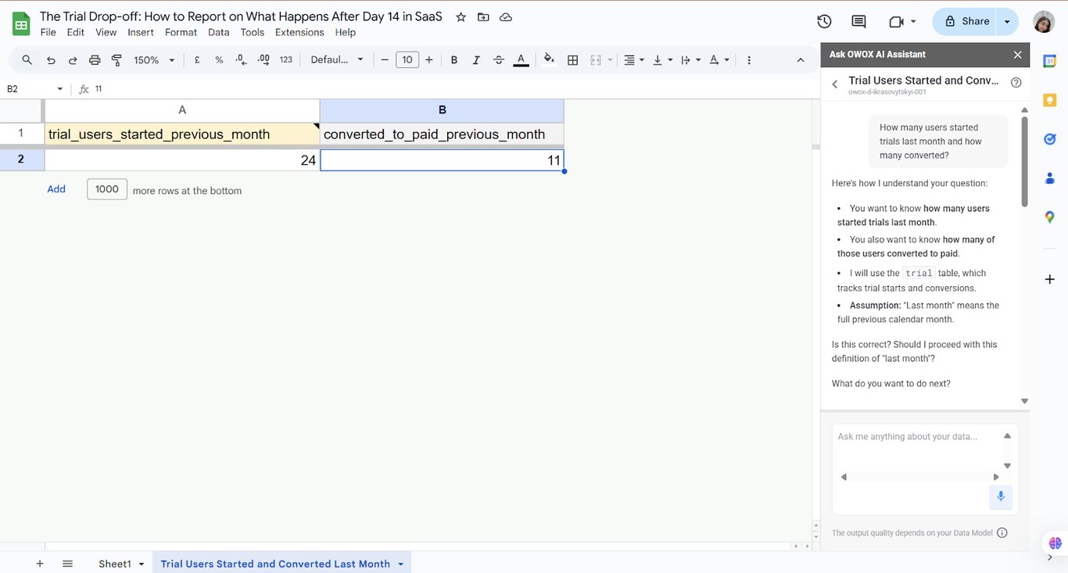Decrease decimal places

241,59
